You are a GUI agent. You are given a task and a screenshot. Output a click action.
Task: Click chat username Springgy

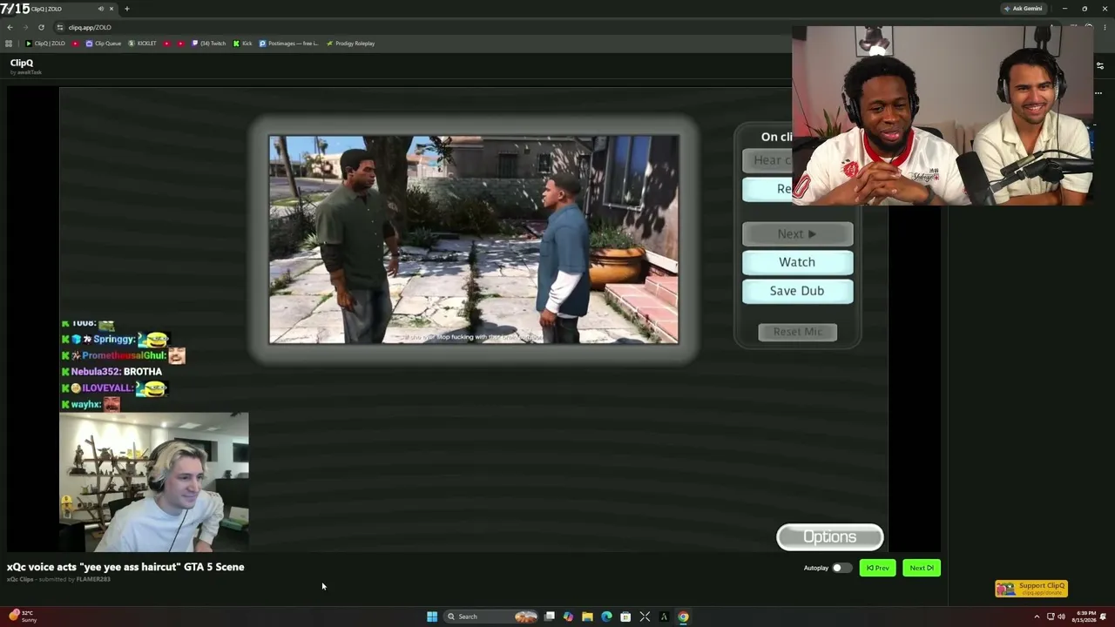113,339
